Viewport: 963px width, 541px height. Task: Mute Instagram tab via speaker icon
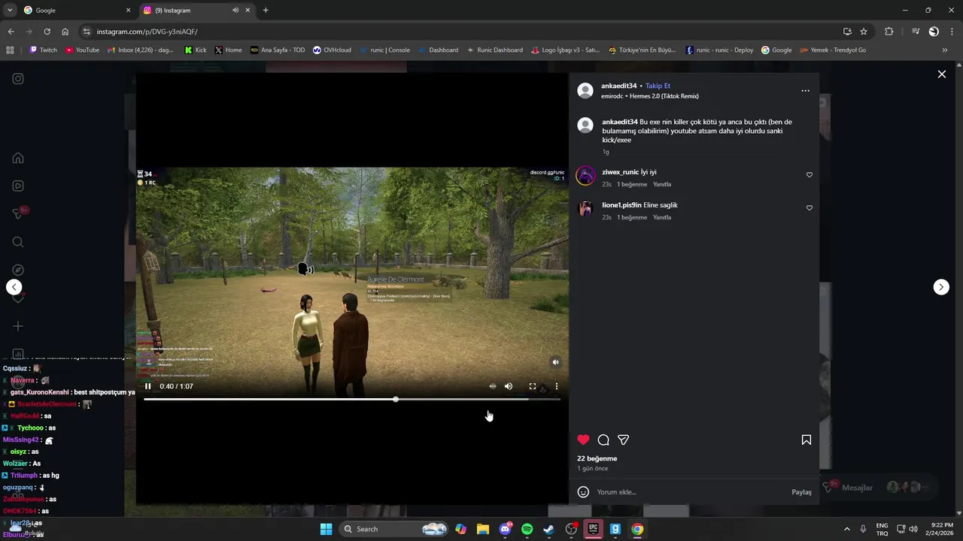[x=235, y=11]
